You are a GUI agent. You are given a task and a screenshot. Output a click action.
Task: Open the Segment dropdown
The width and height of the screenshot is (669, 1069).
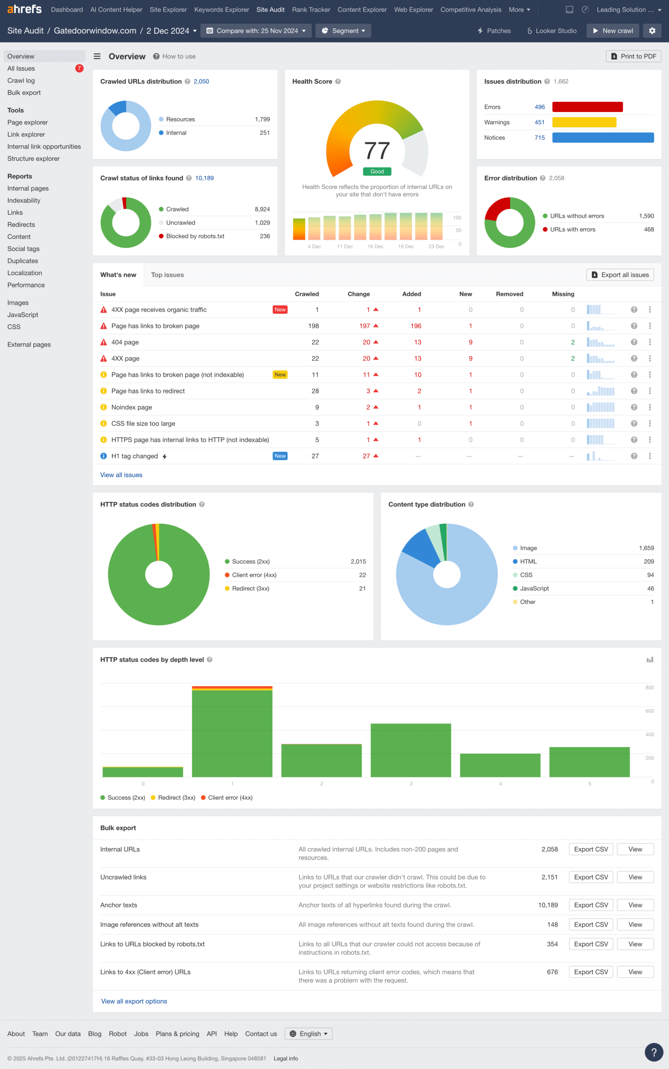coord(343,30)
